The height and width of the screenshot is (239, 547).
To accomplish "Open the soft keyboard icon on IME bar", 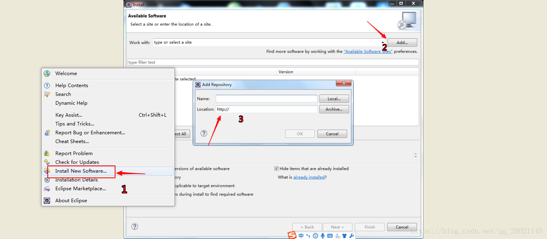I will 330,236.
